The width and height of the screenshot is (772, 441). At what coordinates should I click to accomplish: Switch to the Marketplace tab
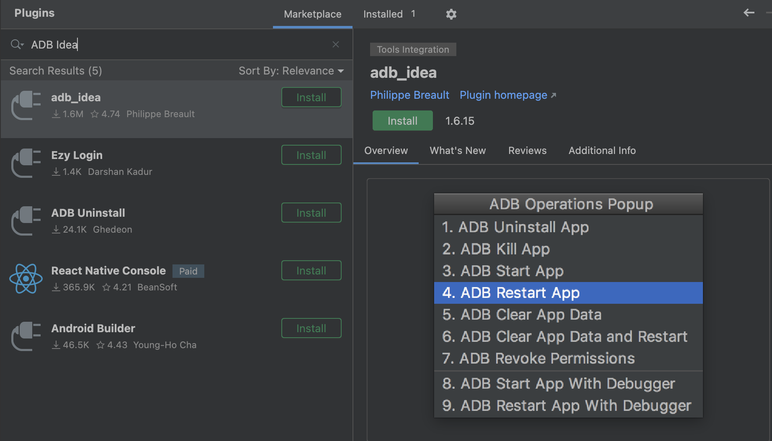point(312,14)
